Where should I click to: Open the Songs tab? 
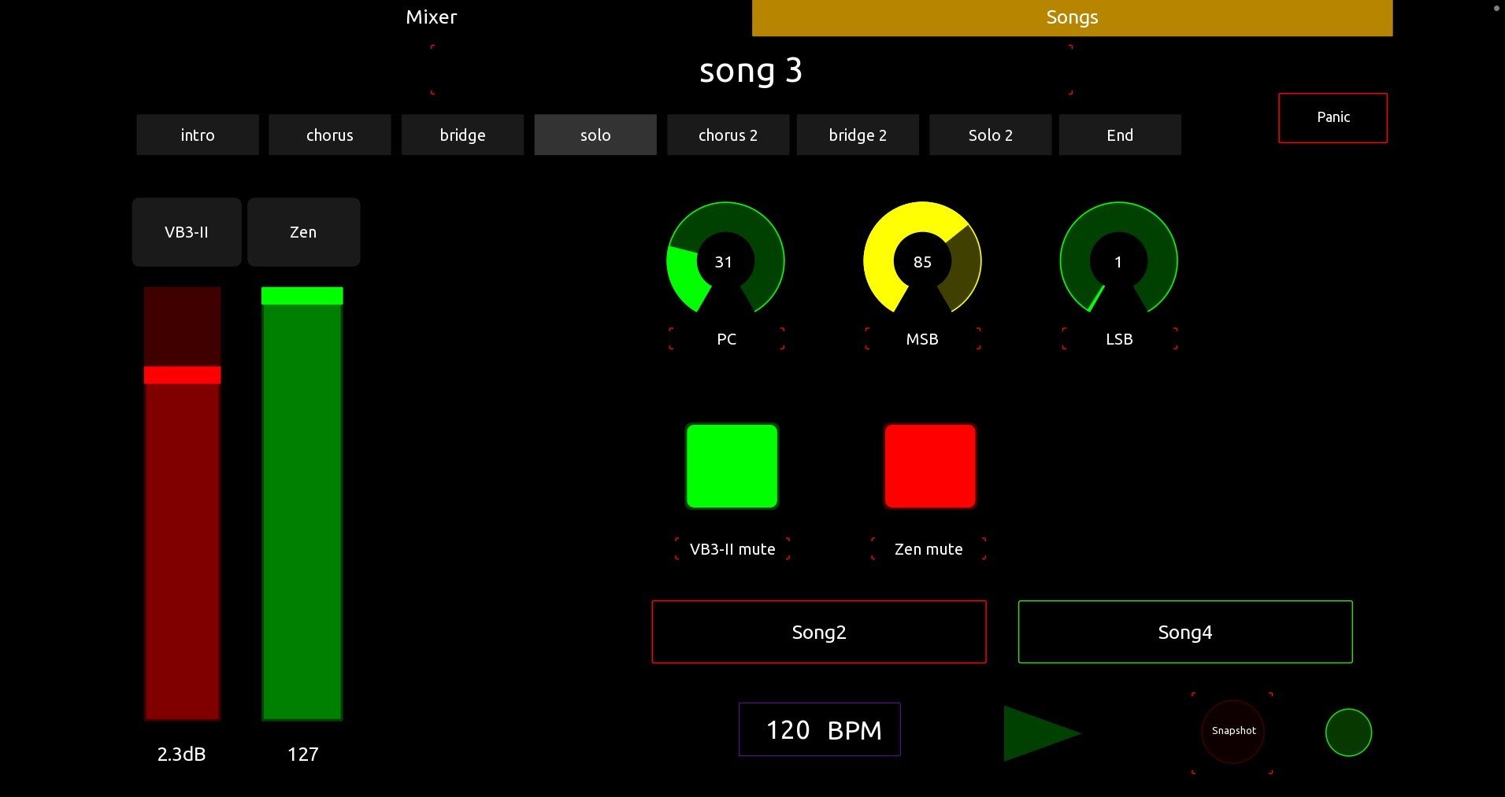pyautogui.click(x=1071, y=17)
